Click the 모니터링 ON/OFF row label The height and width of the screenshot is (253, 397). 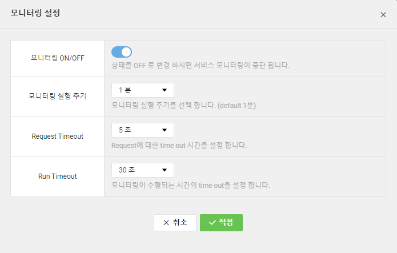coord(57,58)
